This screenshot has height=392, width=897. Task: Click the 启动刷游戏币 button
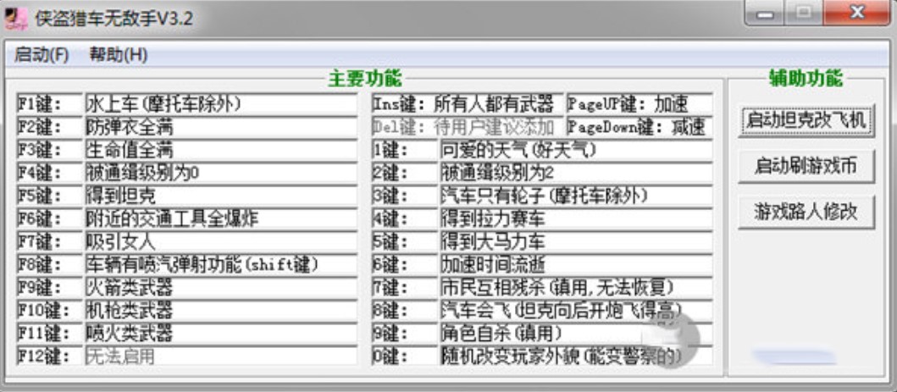806,166
